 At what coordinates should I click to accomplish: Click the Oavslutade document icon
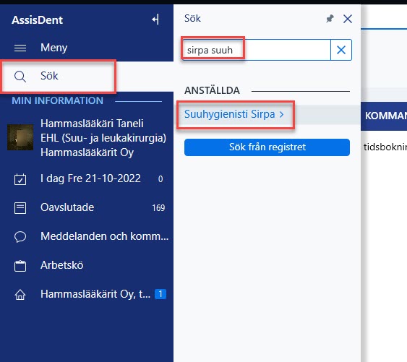20,208
